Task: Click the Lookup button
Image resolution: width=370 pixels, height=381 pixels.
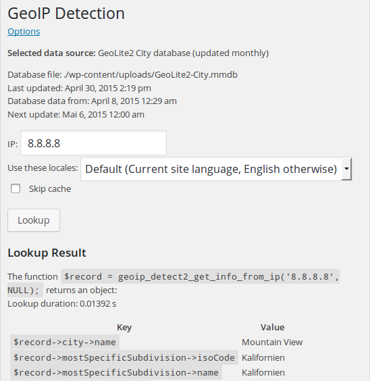Action: (x=34, y=220)
